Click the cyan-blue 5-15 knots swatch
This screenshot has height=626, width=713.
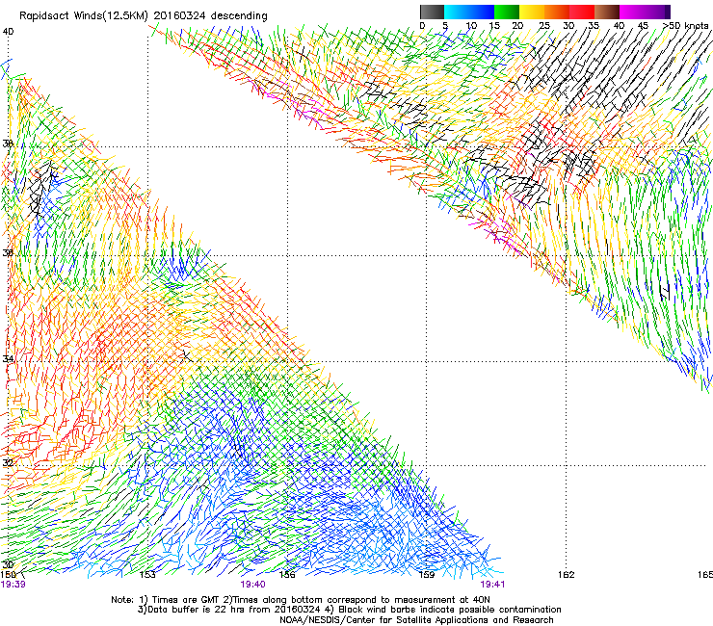469,12
